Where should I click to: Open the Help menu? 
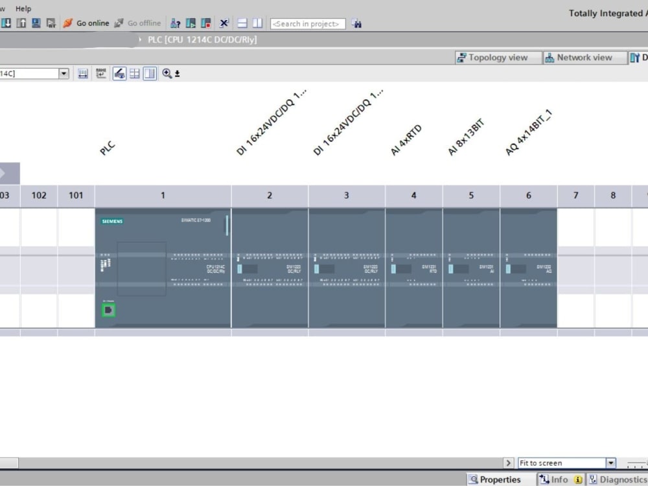(23, 8)
